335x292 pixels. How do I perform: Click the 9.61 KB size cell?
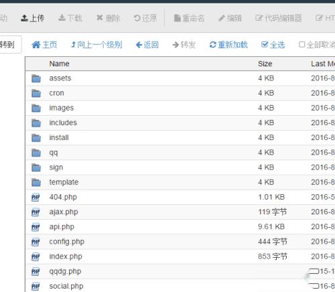[271, 227]
